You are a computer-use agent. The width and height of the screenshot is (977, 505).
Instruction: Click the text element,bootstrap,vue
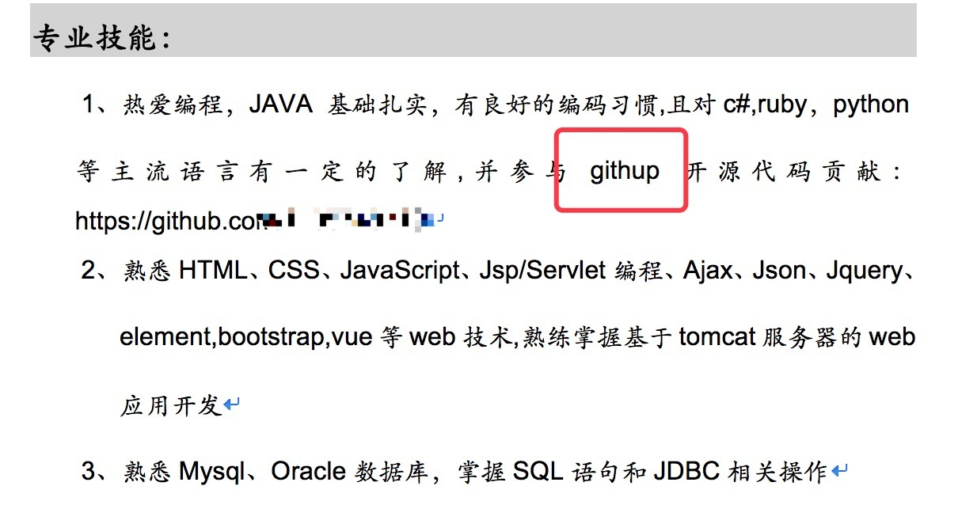(246, 338)
